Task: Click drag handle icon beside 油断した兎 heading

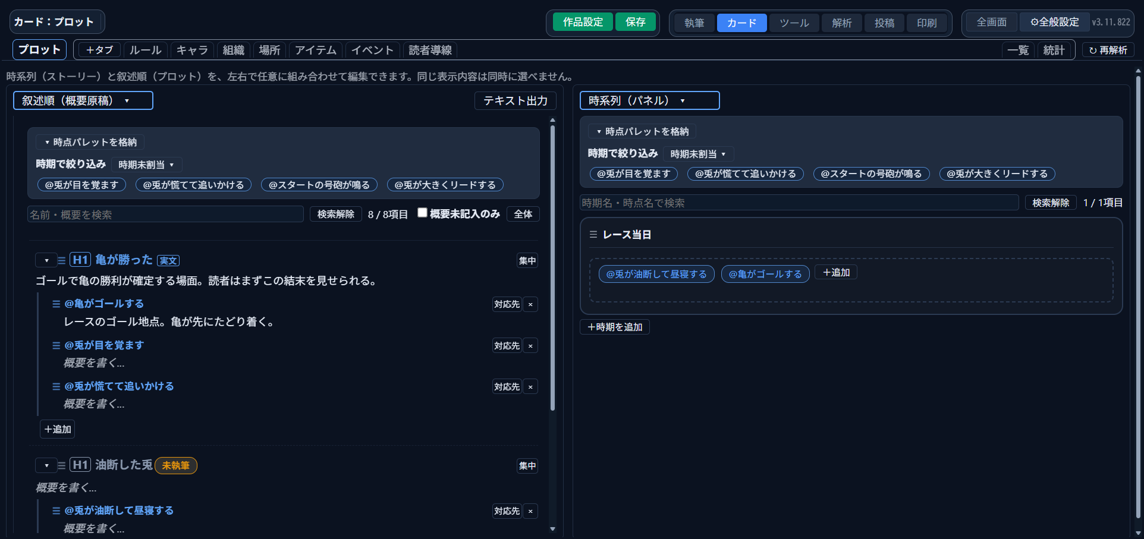Action: coord(62,465)
